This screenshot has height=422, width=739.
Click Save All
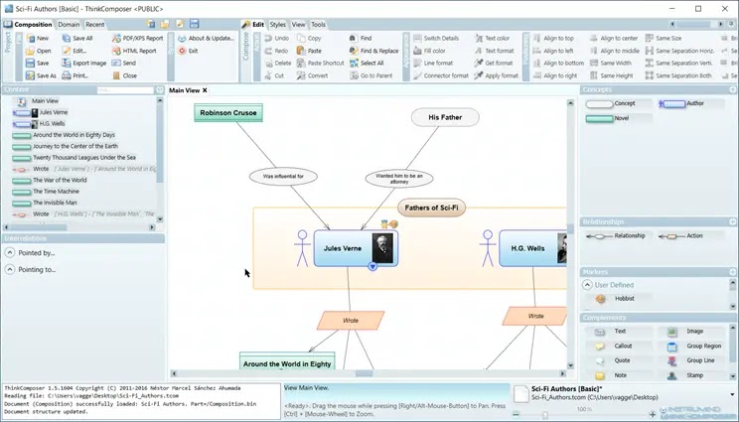77,38
